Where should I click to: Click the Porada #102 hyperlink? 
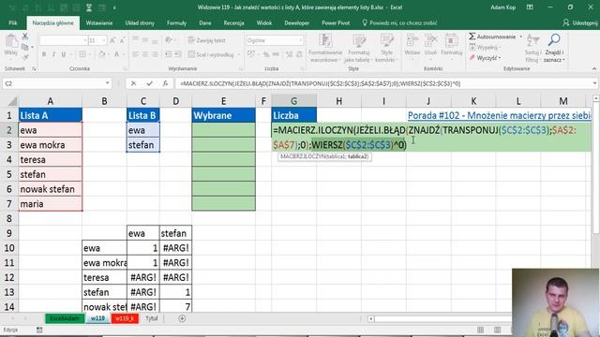click(x=499, y=115)
